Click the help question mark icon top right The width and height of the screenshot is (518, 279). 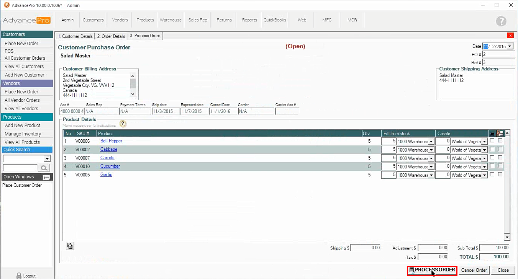[x=501, y=21]
